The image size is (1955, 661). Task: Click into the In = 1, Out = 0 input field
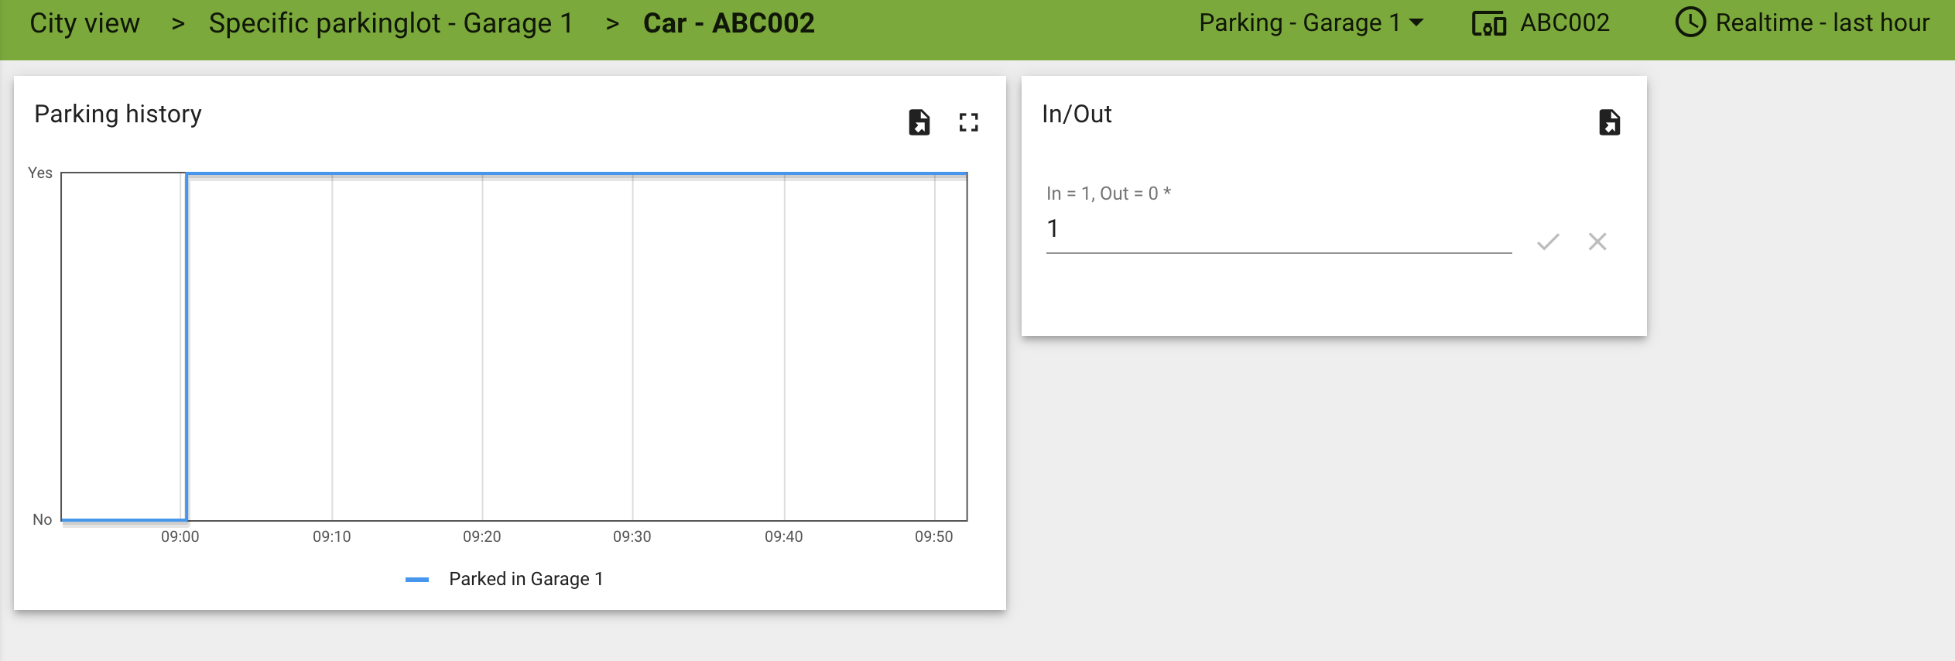pyautogui.click(x=1279, y=229)
